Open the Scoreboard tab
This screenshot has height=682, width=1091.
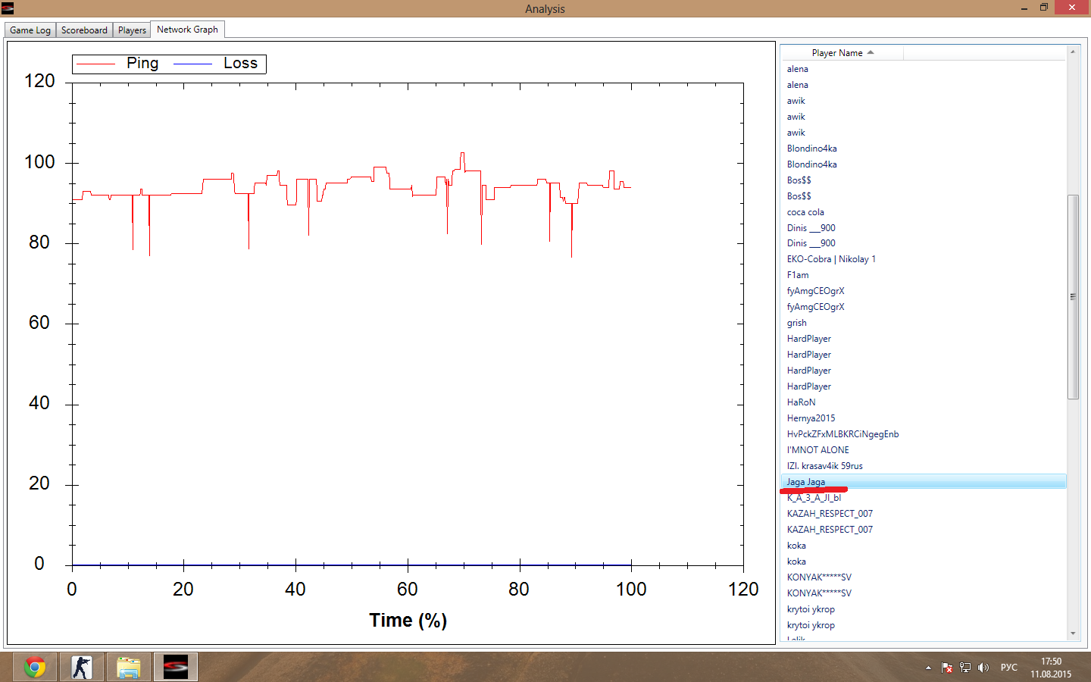84,30
